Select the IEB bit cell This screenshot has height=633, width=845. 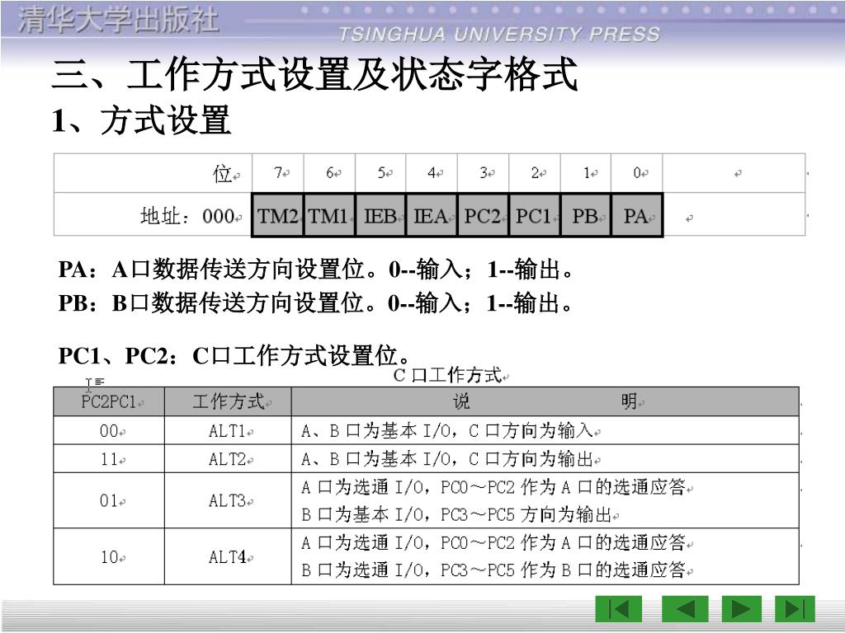pos(380,215)
